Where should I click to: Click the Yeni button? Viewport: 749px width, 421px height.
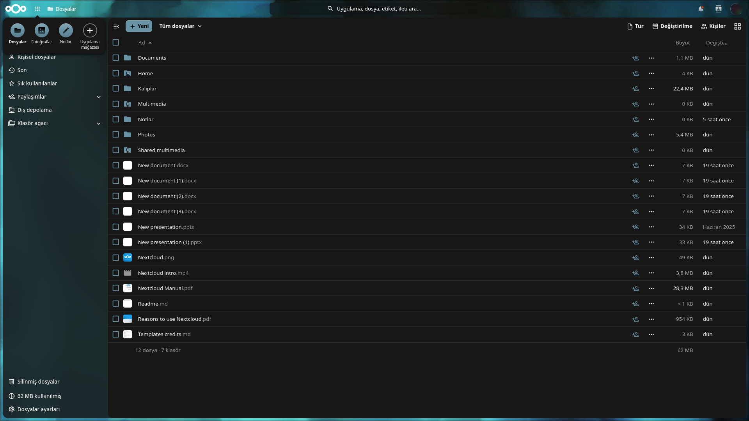[x=139, y=26]
